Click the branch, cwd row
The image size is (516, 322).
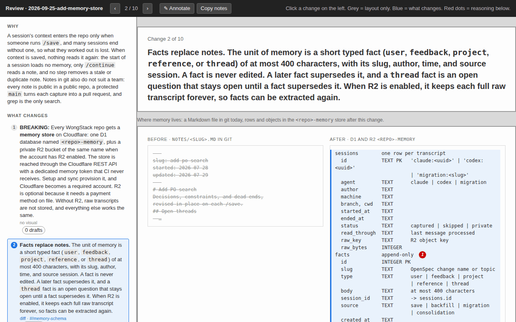(367, 204)
